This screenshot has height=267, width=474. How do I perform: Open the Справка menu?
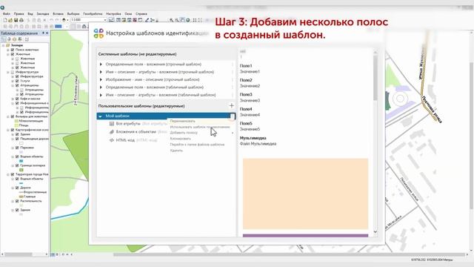tap(141, 14)
